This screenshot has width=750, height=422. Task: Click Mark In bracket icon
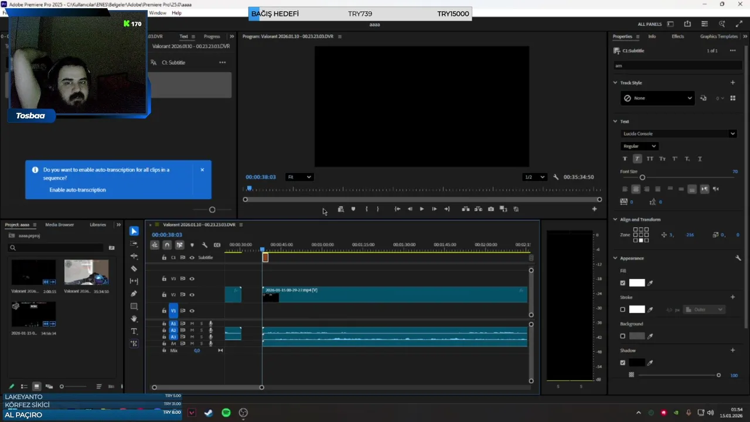tap(366, 209)
